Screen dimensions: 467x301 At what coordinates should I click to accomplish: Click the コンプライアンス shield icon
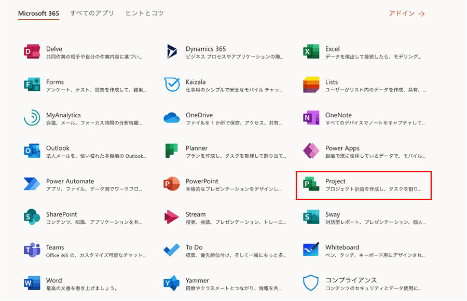(311, 283)
